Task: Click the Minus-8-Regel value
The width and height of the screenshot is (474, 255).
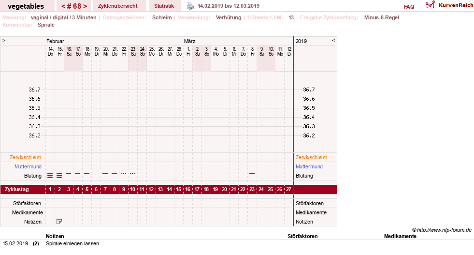Action: [382, 17]
